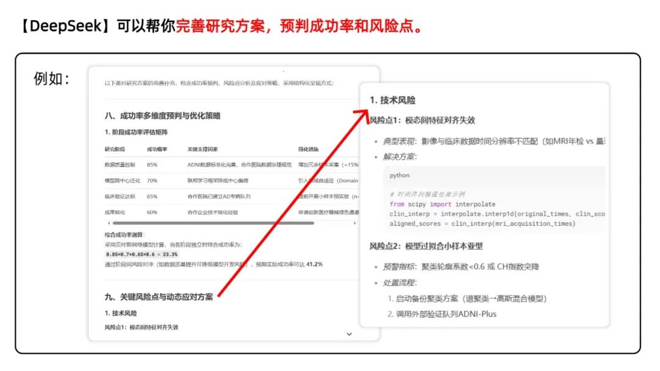Click the "联邦学习框架降低中心偏倚" cell

pyautogui.click(x=218, y=181)
